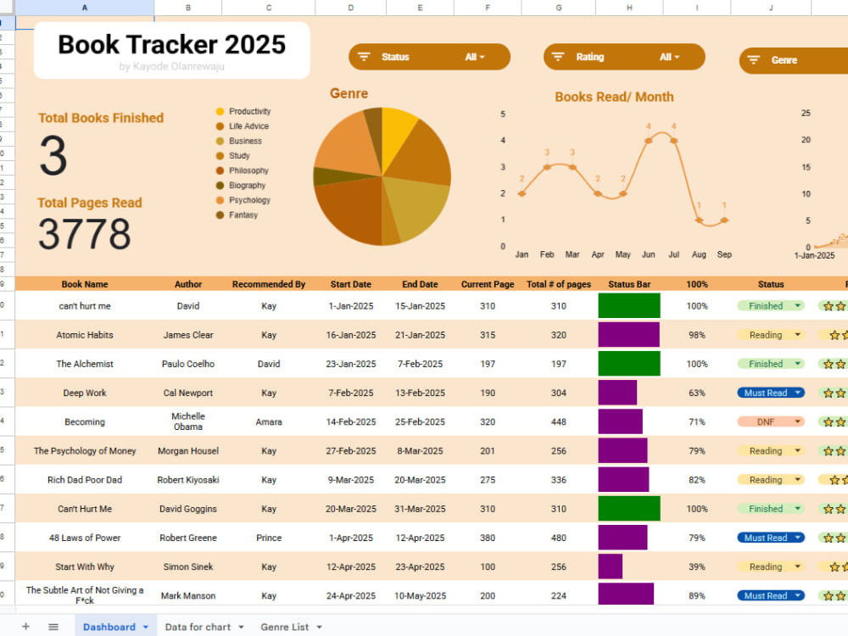848x636 pixels.
Task: Click the Productivity legend color dot
Action: (x=220, y=111)
